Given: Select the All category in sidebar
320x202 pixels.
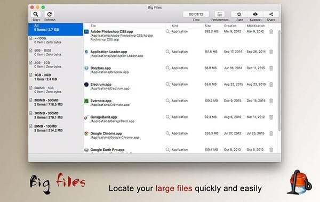Looking at the screenshot, I should click(x=55, y=29).
